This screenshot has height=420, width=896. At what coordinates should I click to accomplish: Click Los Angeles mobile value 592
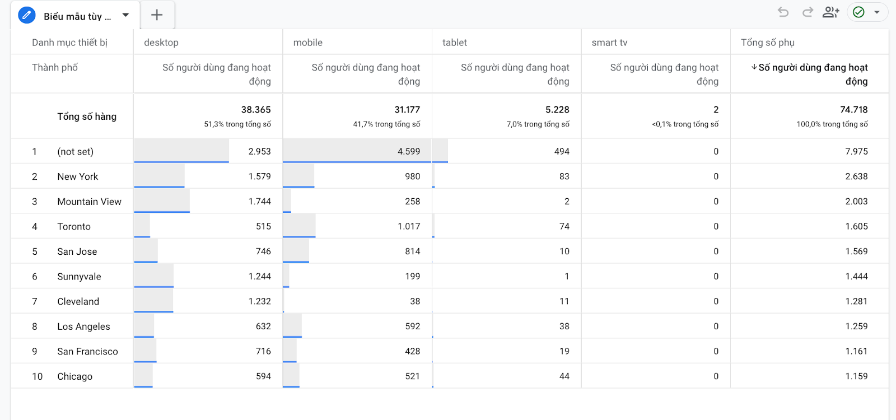click(413, 326)
